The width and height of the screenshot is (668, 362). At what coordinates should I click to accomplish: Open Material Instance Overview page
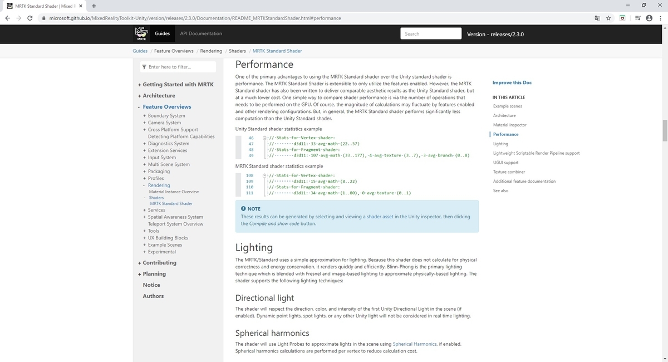tap(174, 192)
